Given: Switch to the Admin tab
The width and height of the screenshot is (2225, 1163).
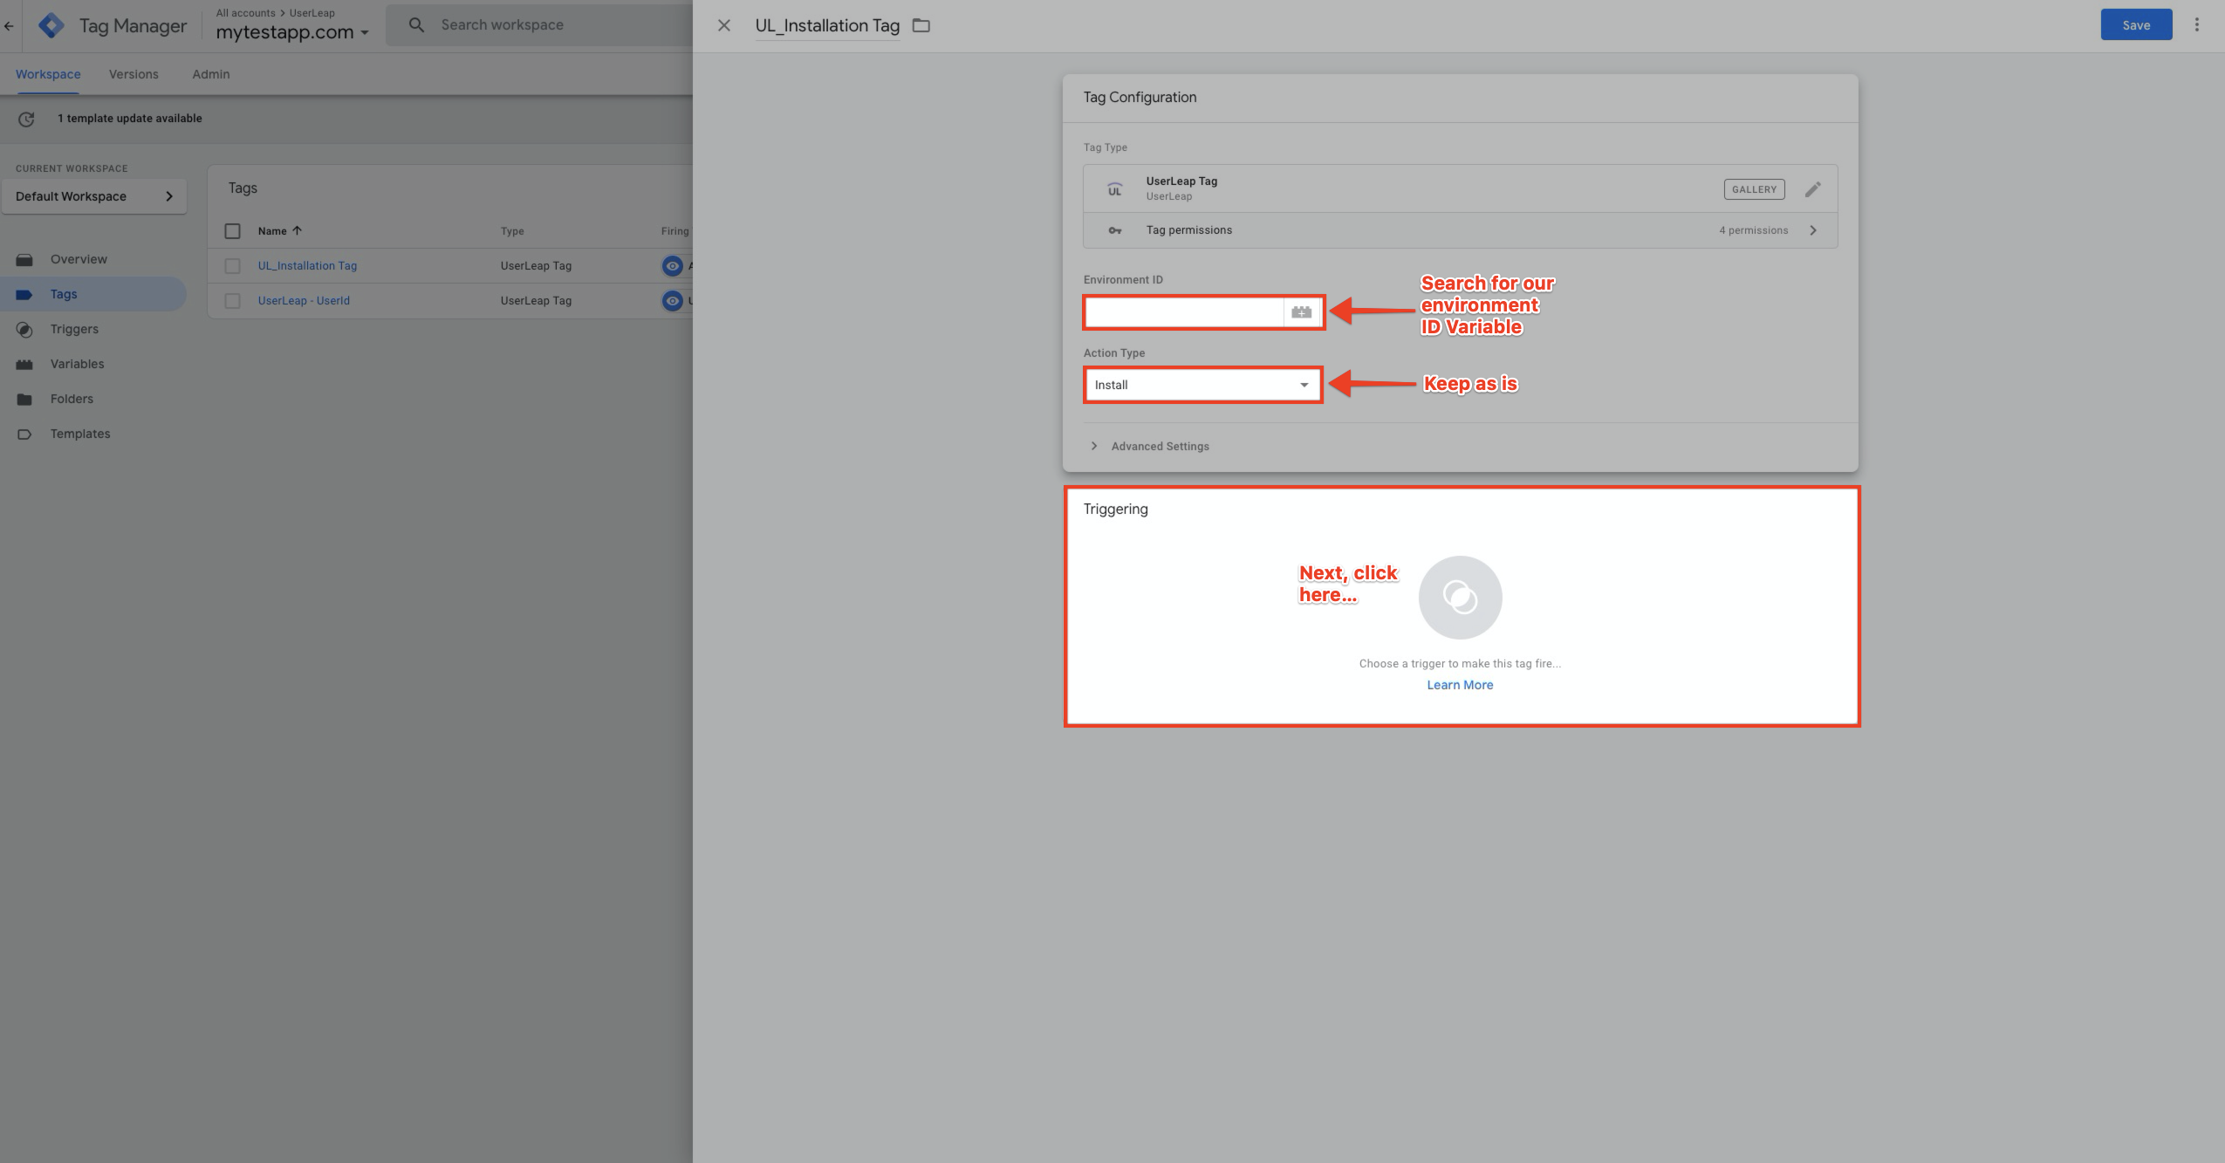Looking at the screenshot, I should click(x=210, y=74).
